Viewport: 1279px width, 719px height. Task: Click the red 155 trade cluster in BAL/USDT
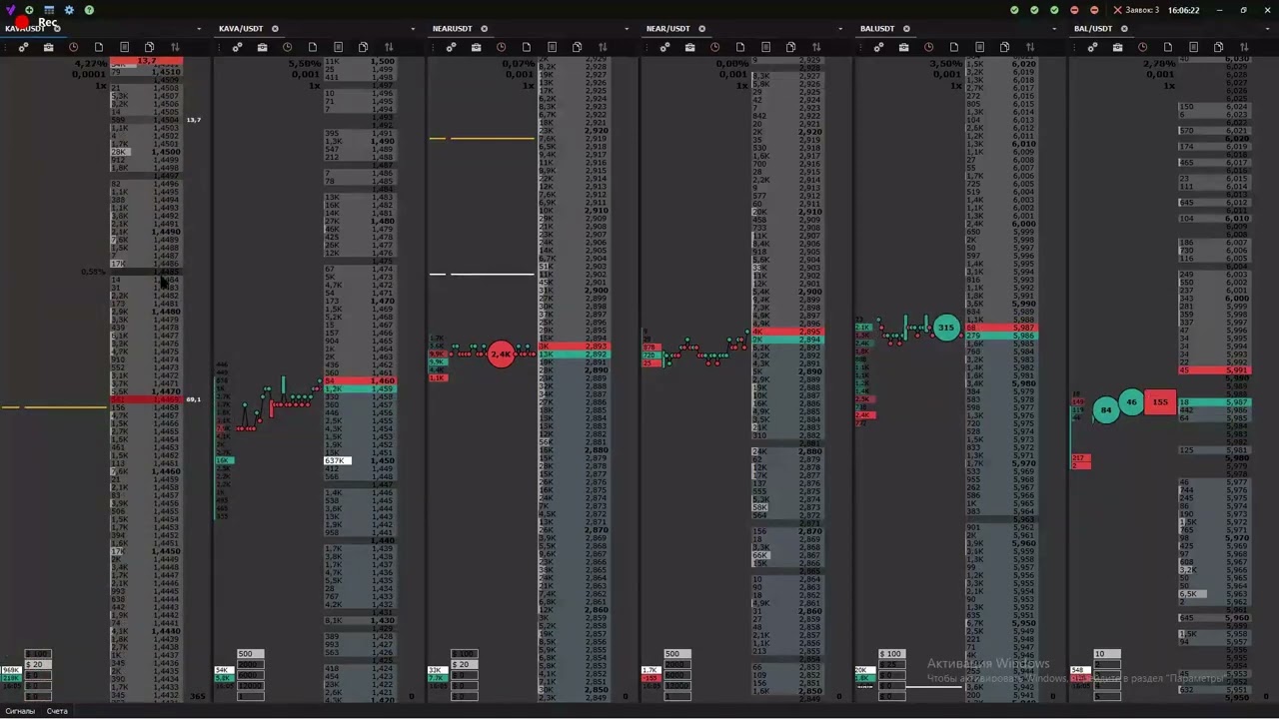coord(1160,402)
